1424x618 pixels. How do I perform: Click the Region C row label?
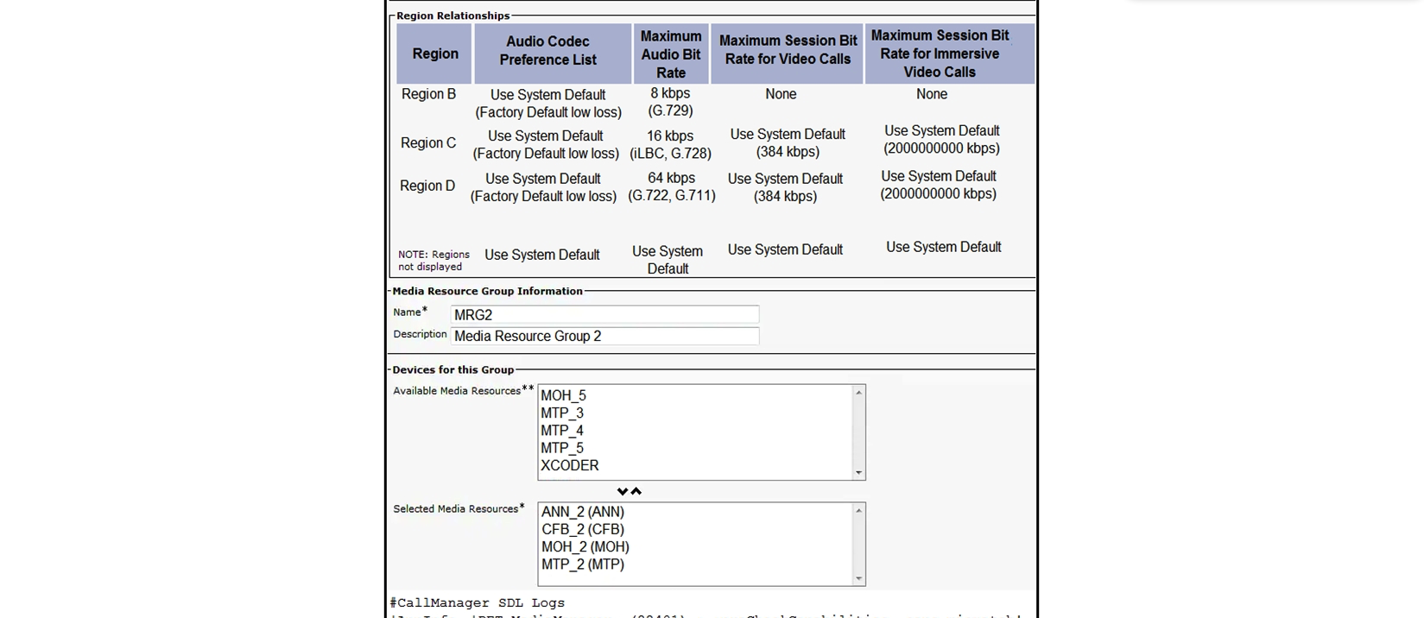(x=428, y=143)
